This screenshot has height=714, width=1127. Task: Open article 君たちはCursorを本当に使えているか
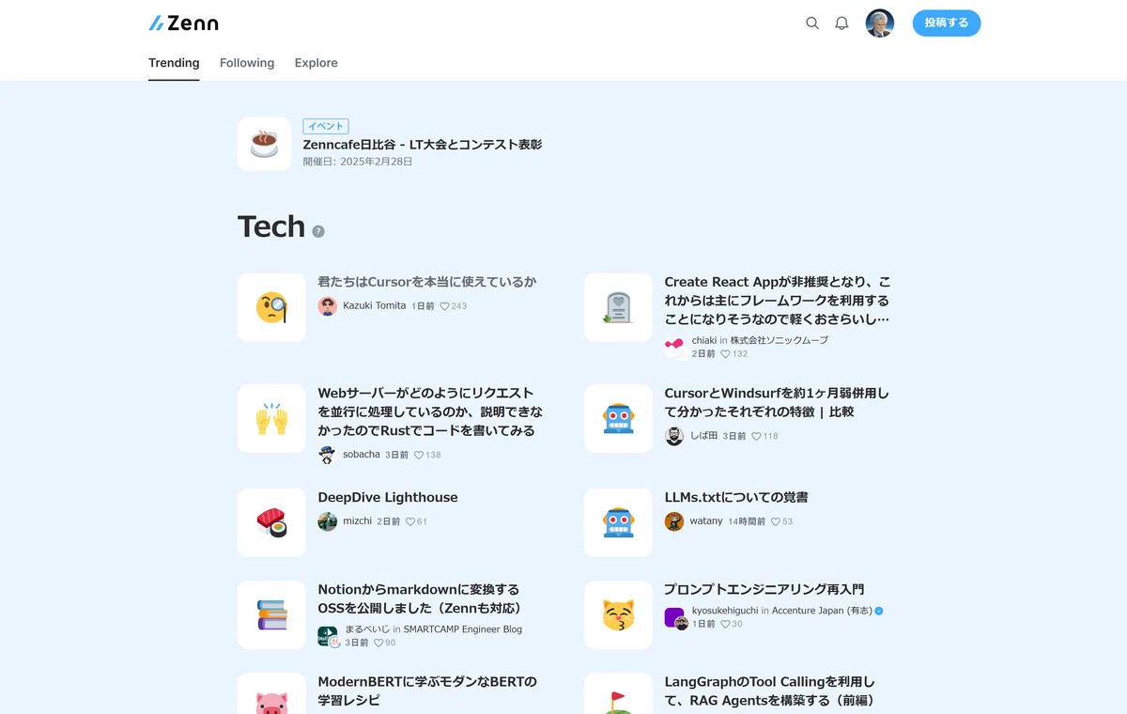(x=427, y=282)
